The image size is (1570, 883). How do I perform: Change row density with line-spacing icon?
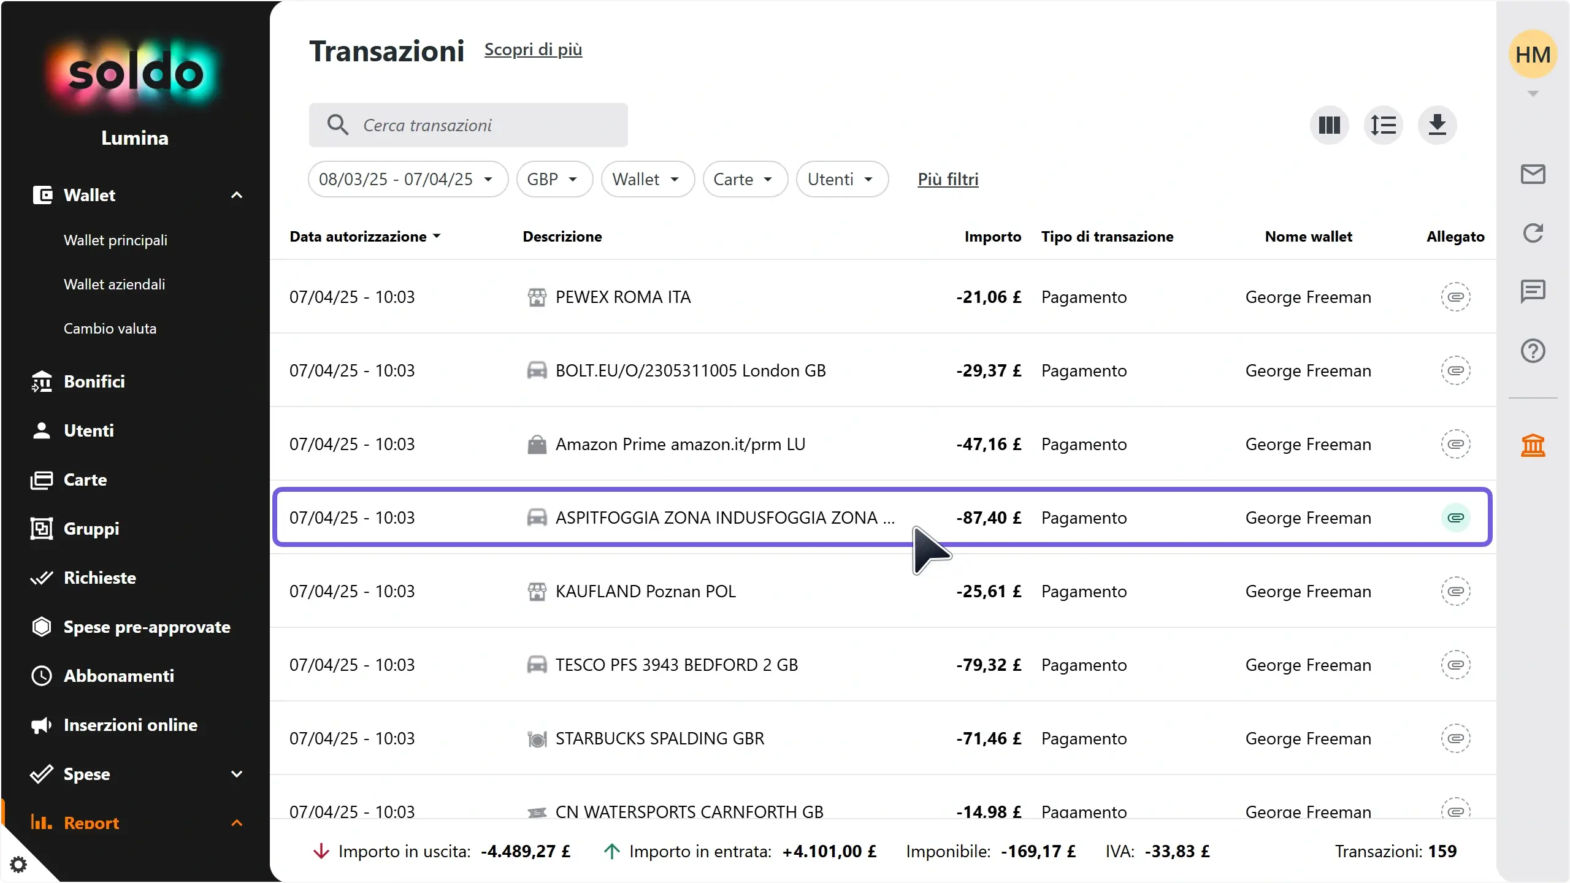(x=1383, y=125)
